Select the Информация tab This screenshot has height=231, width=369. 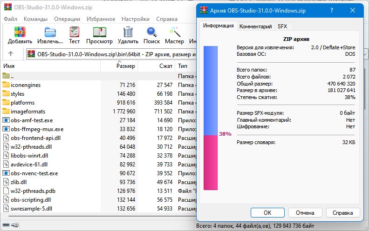pos(219,26)
